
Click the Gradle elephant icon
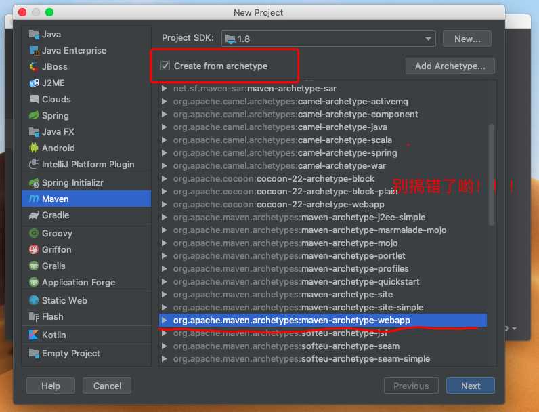34,215
